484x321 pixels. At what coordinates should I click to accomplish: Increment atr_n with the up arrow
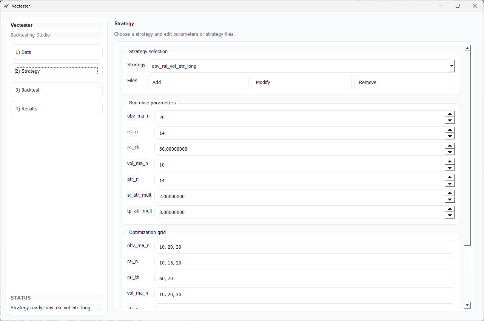coord(450,177)
